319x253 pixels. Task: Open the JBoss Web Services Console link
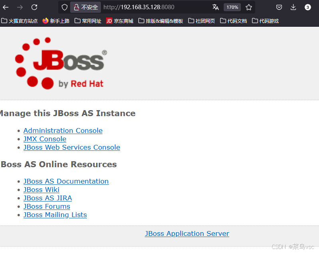(72, 147)
